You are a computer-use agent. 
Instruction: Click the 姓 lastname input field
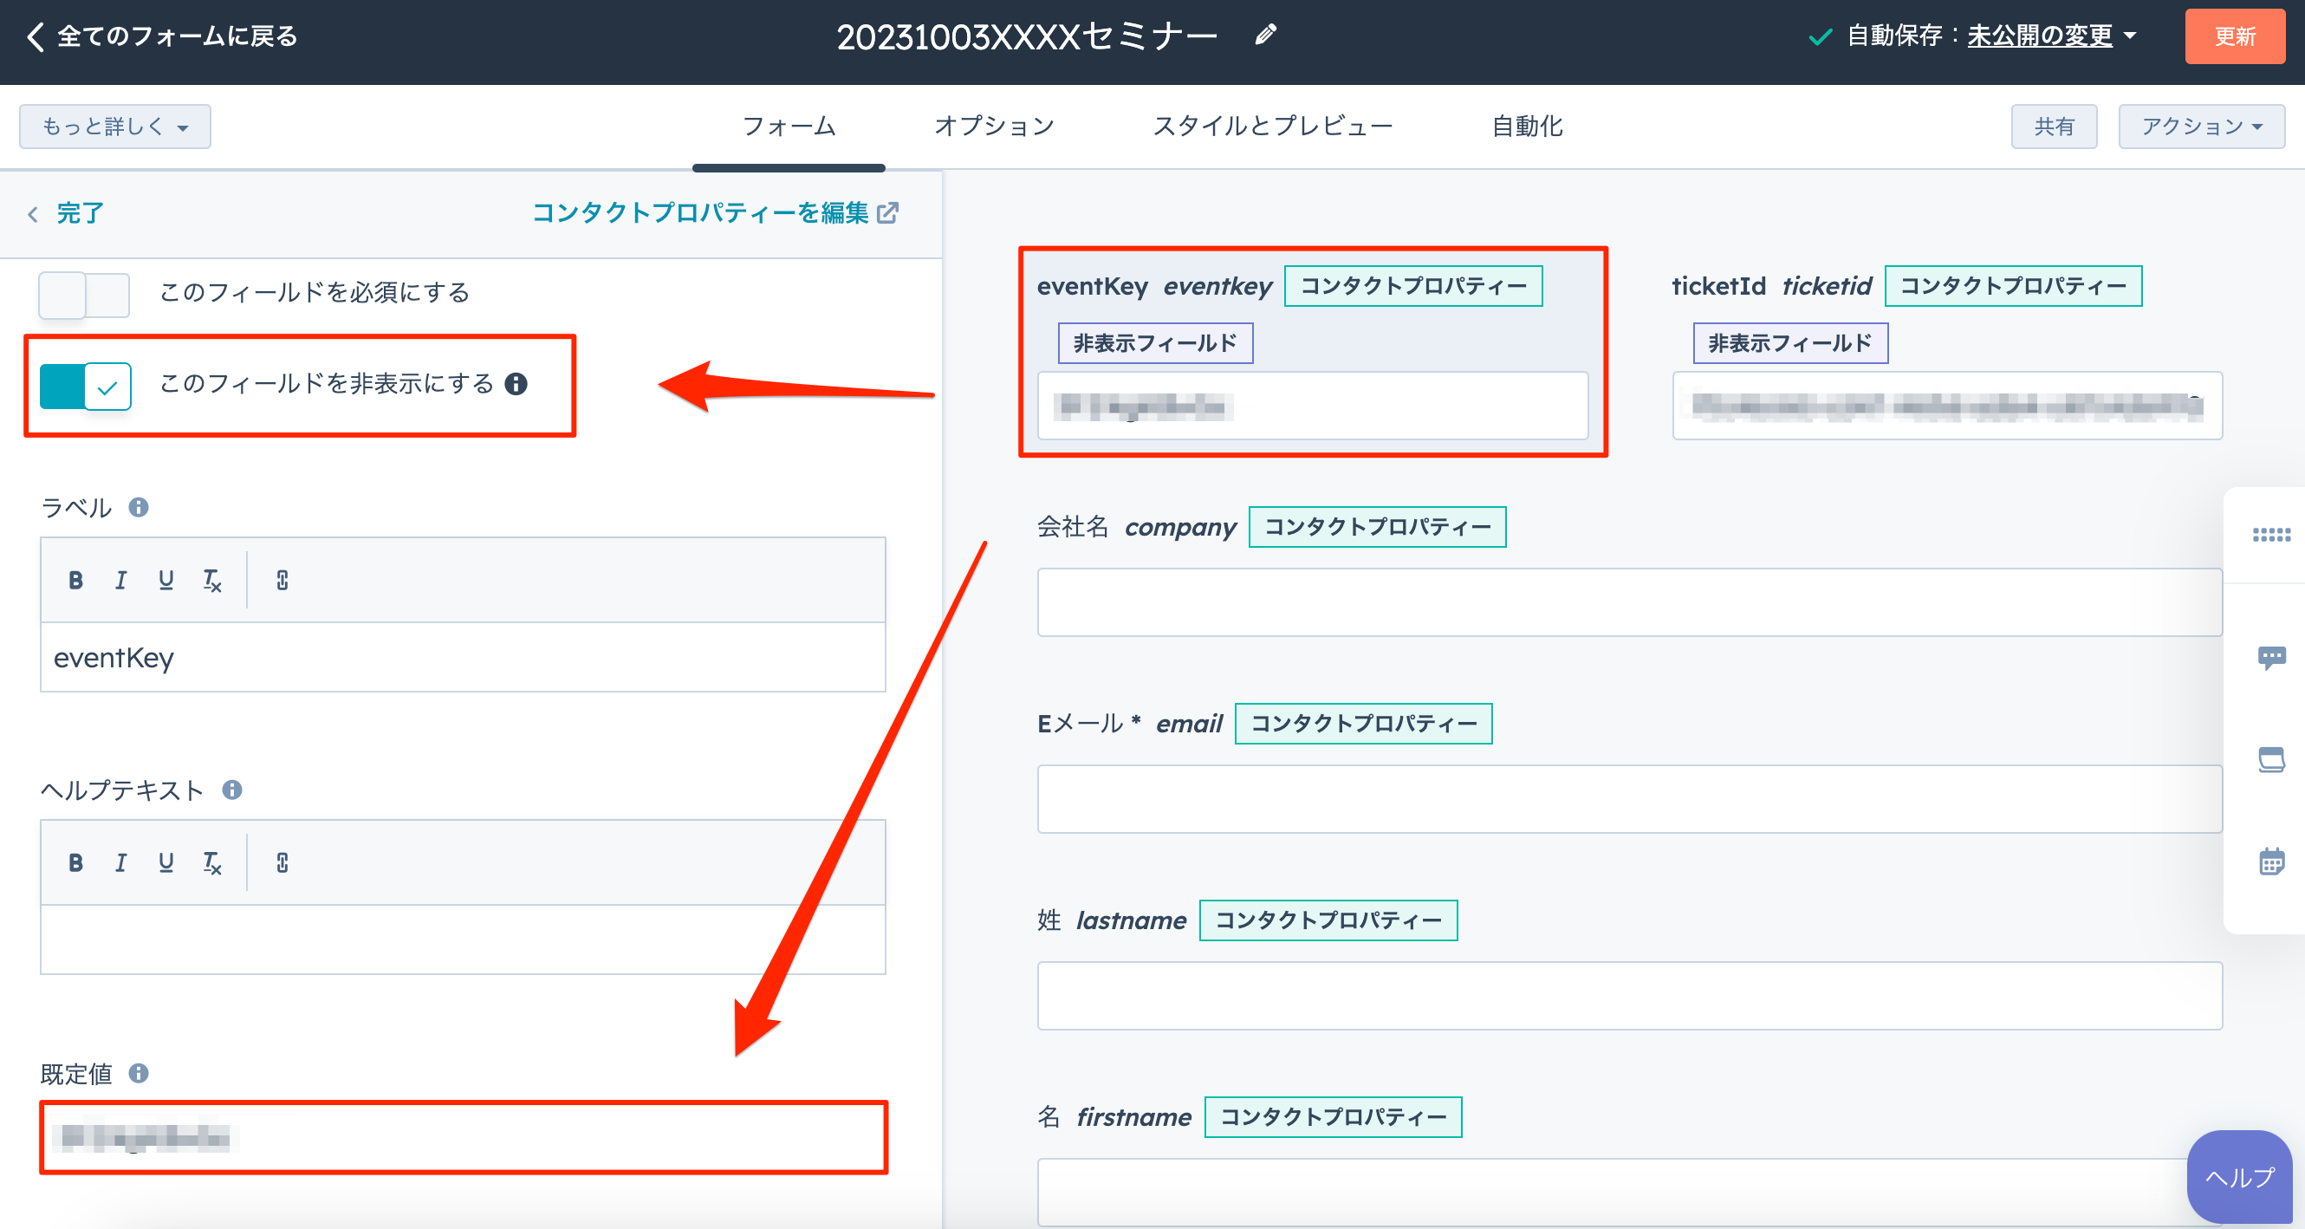pos(1629,995)
